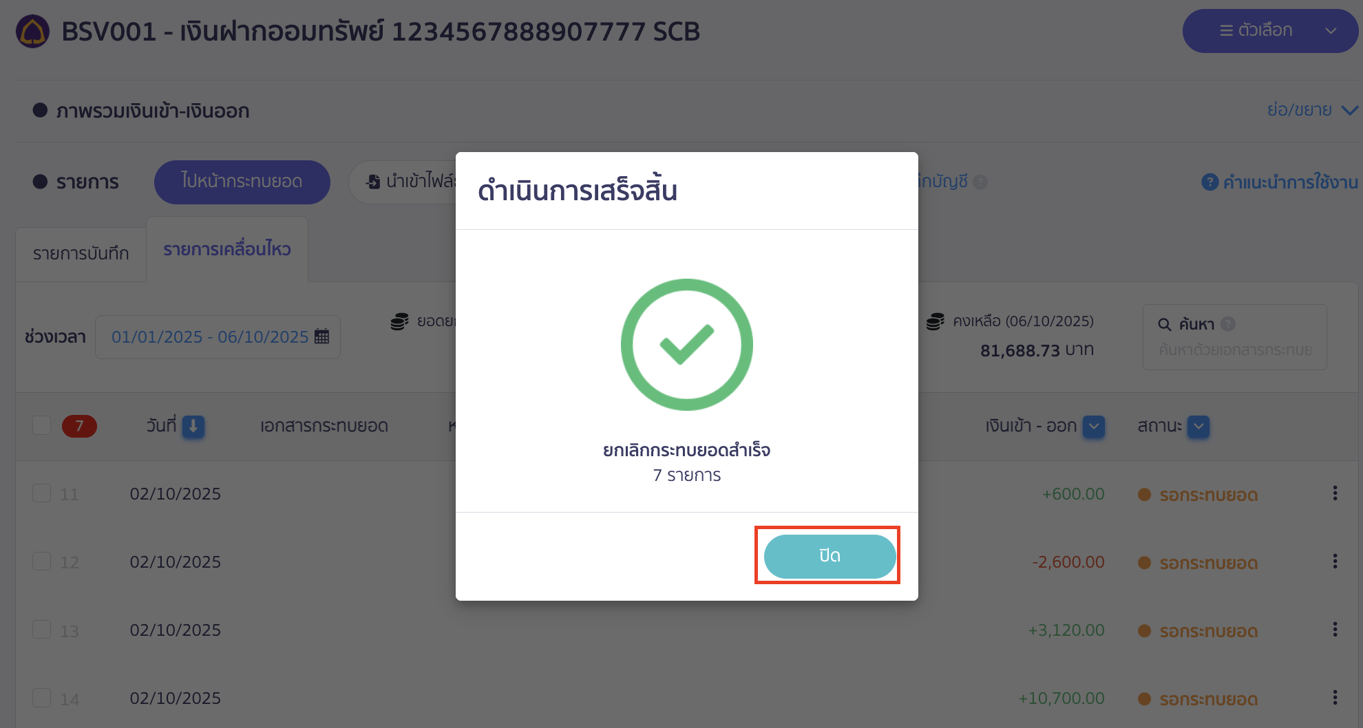This screenshot has height=728, width=1363.
Task: Toggle the select-all checkbox in the table header
Action: pyautogui.click(x=42, y=426)
